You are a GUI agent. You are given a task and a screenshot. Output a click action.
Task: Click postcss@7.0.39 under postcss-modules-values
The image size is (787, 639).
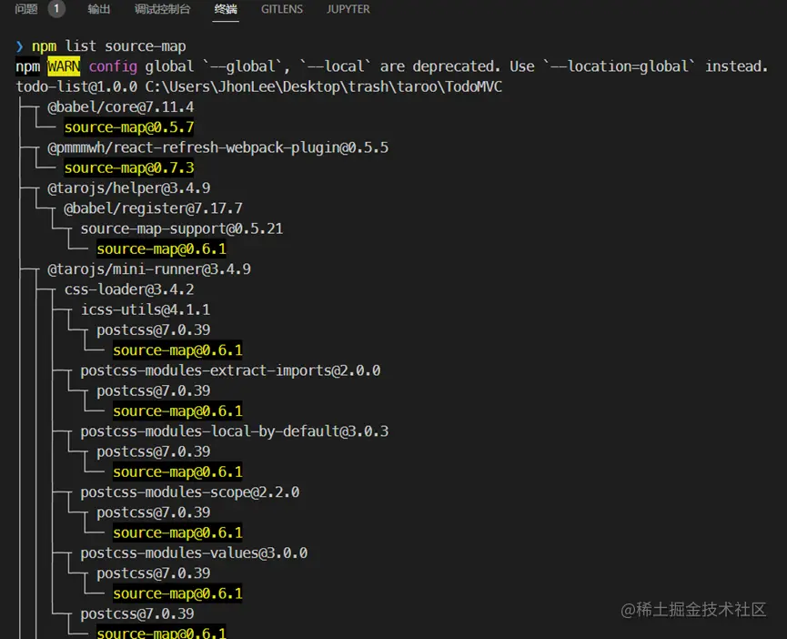tap(153, 573)
